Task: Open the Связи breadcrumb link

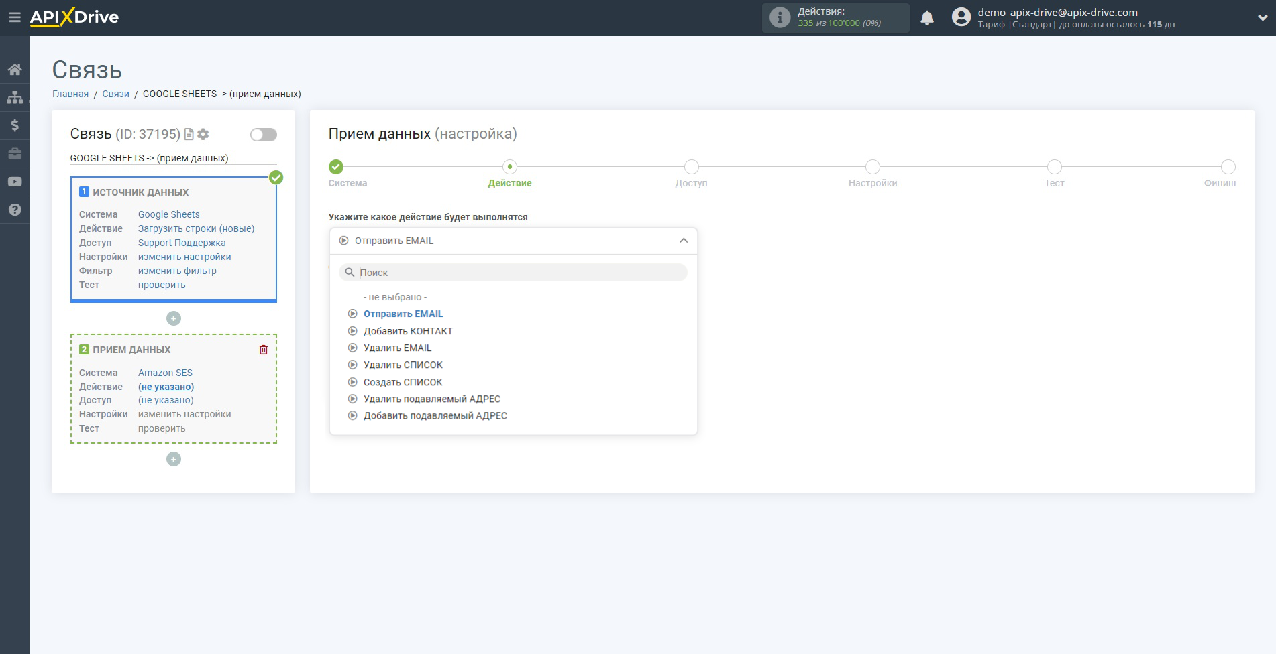Action: [115, 94]
